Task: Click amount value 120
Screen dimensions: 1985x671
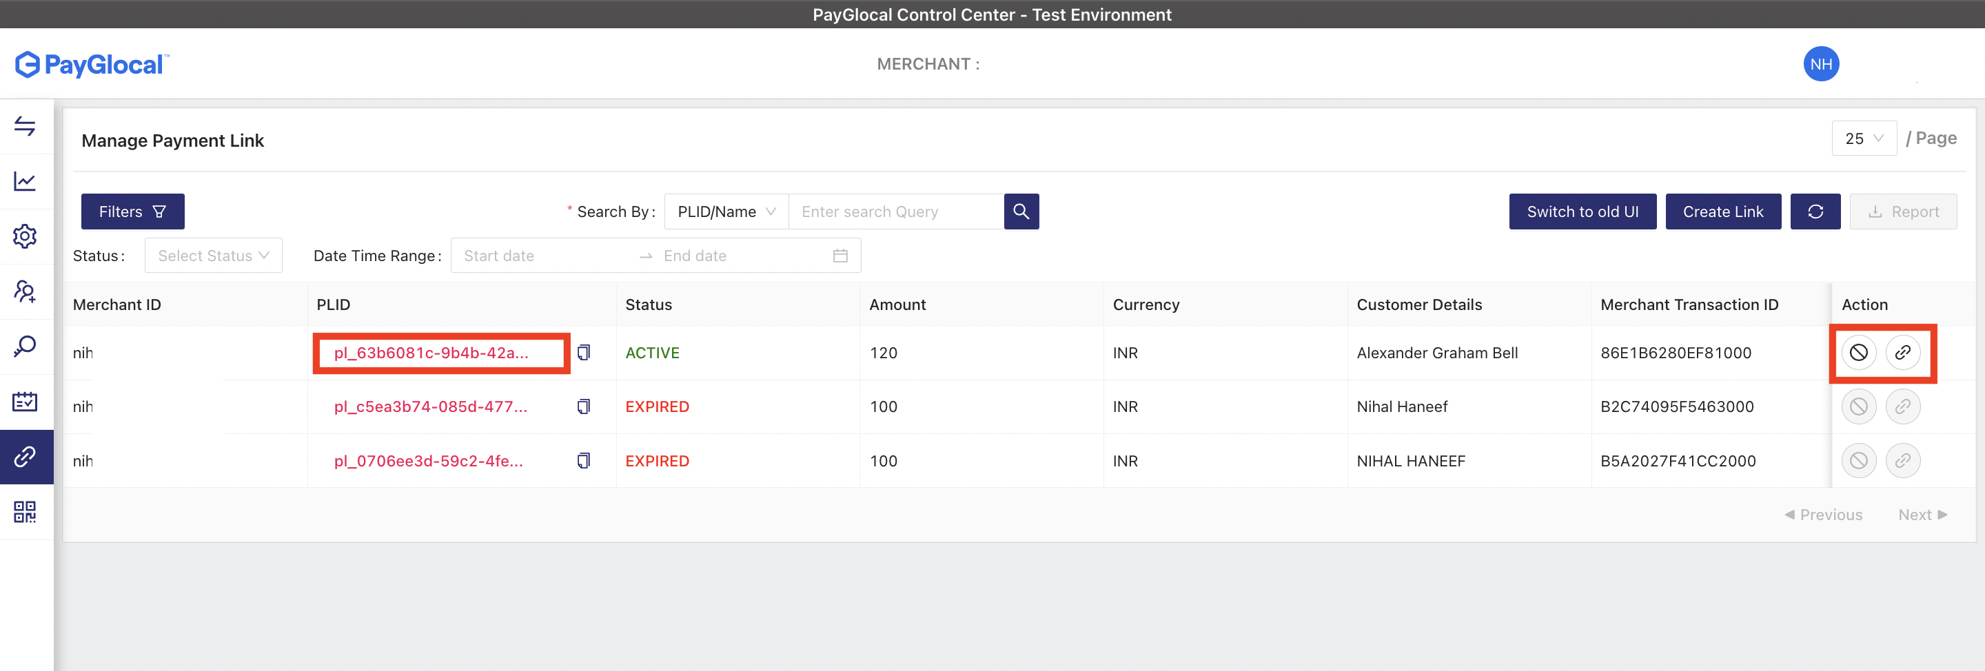Action: pos(883,353)
